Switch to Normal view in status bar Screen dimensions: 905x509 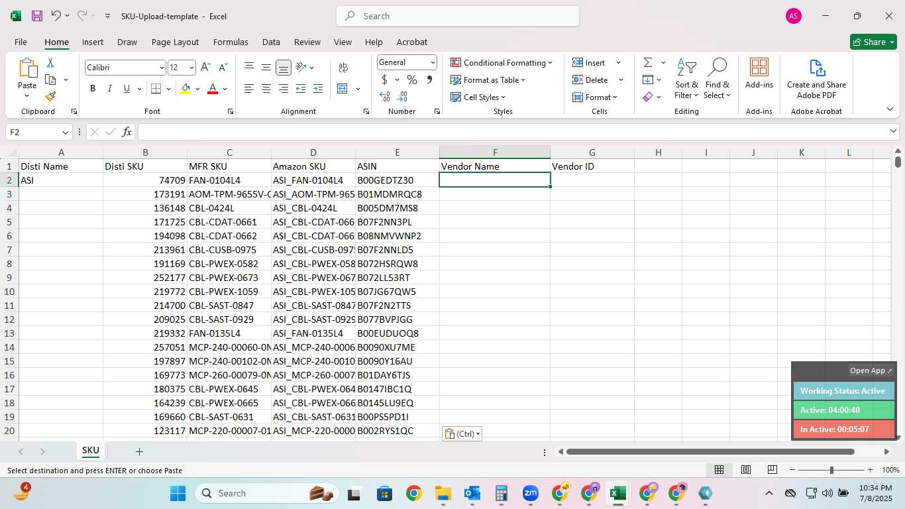[719, 470]
